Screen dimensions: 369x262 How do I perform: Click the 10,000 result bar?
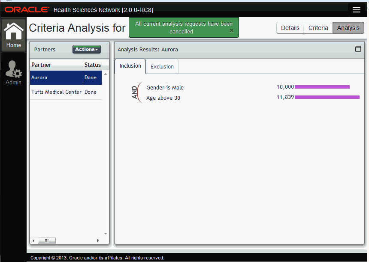click(x=322, y=87)
